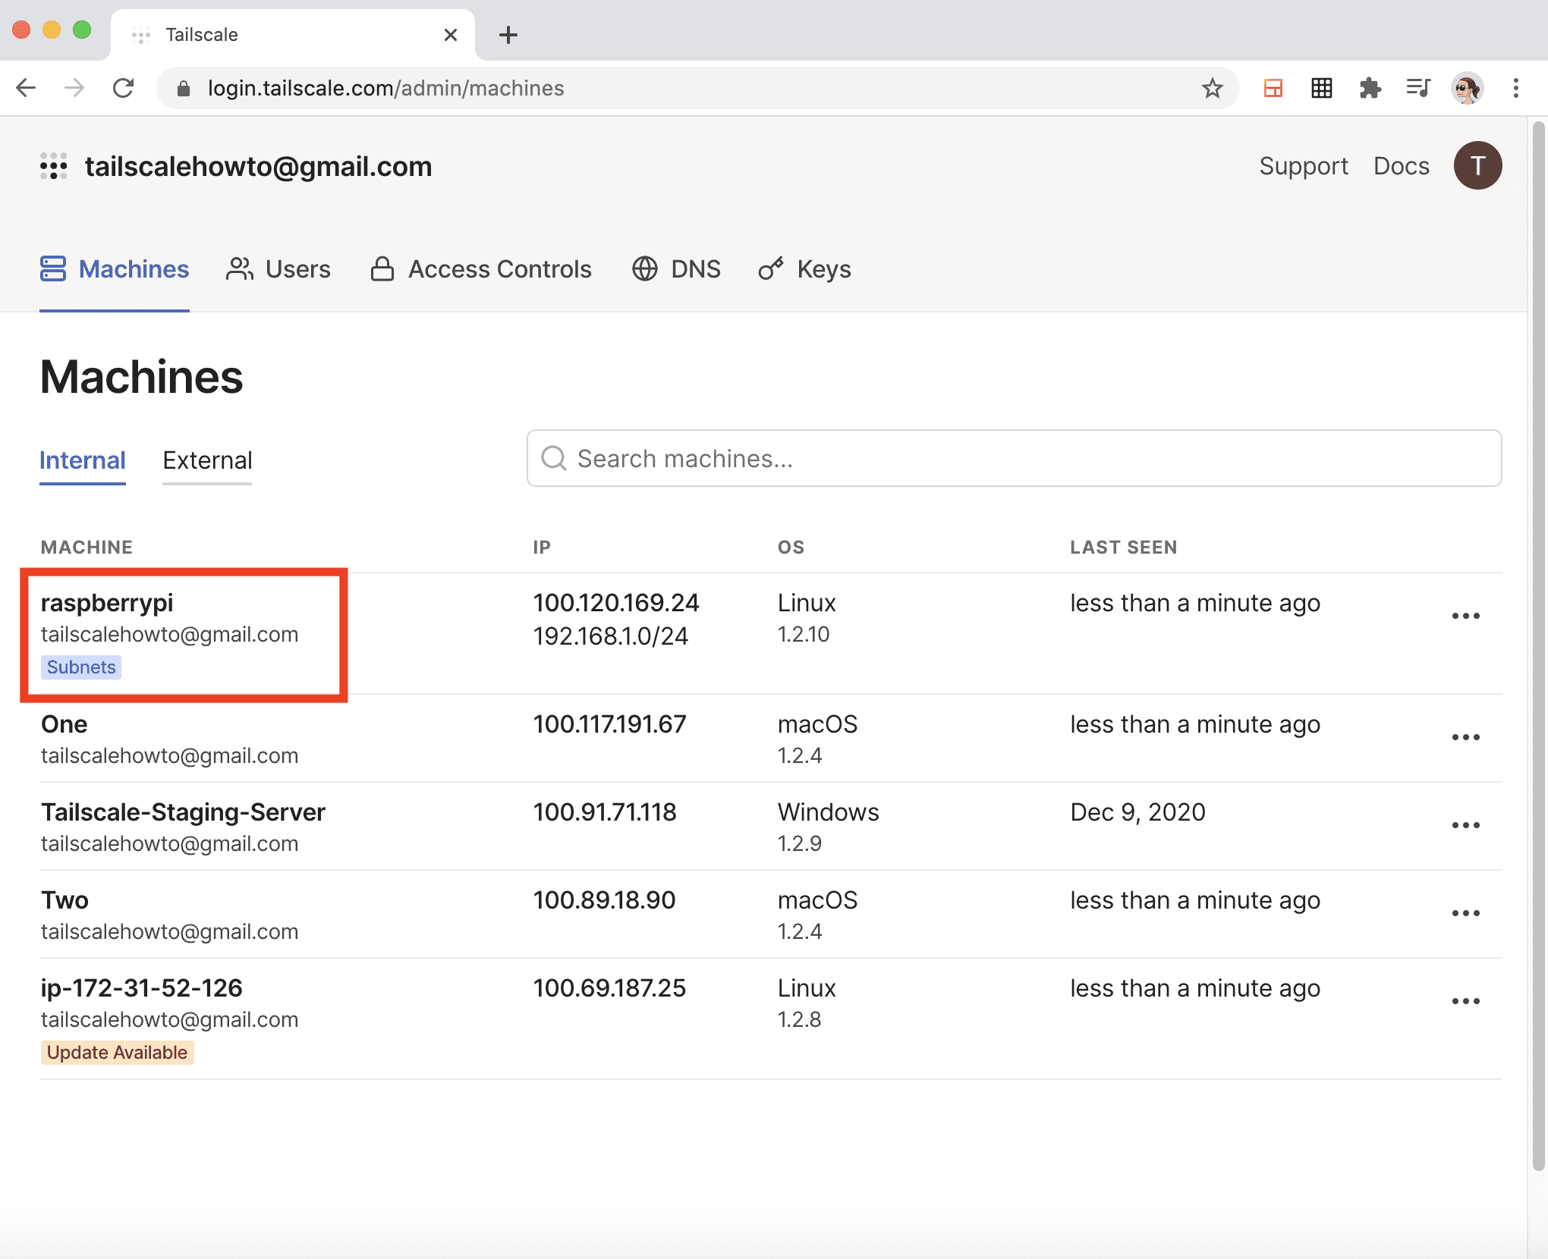Click the One machine name
The image size is (1548, 1259).
point(64,724)
